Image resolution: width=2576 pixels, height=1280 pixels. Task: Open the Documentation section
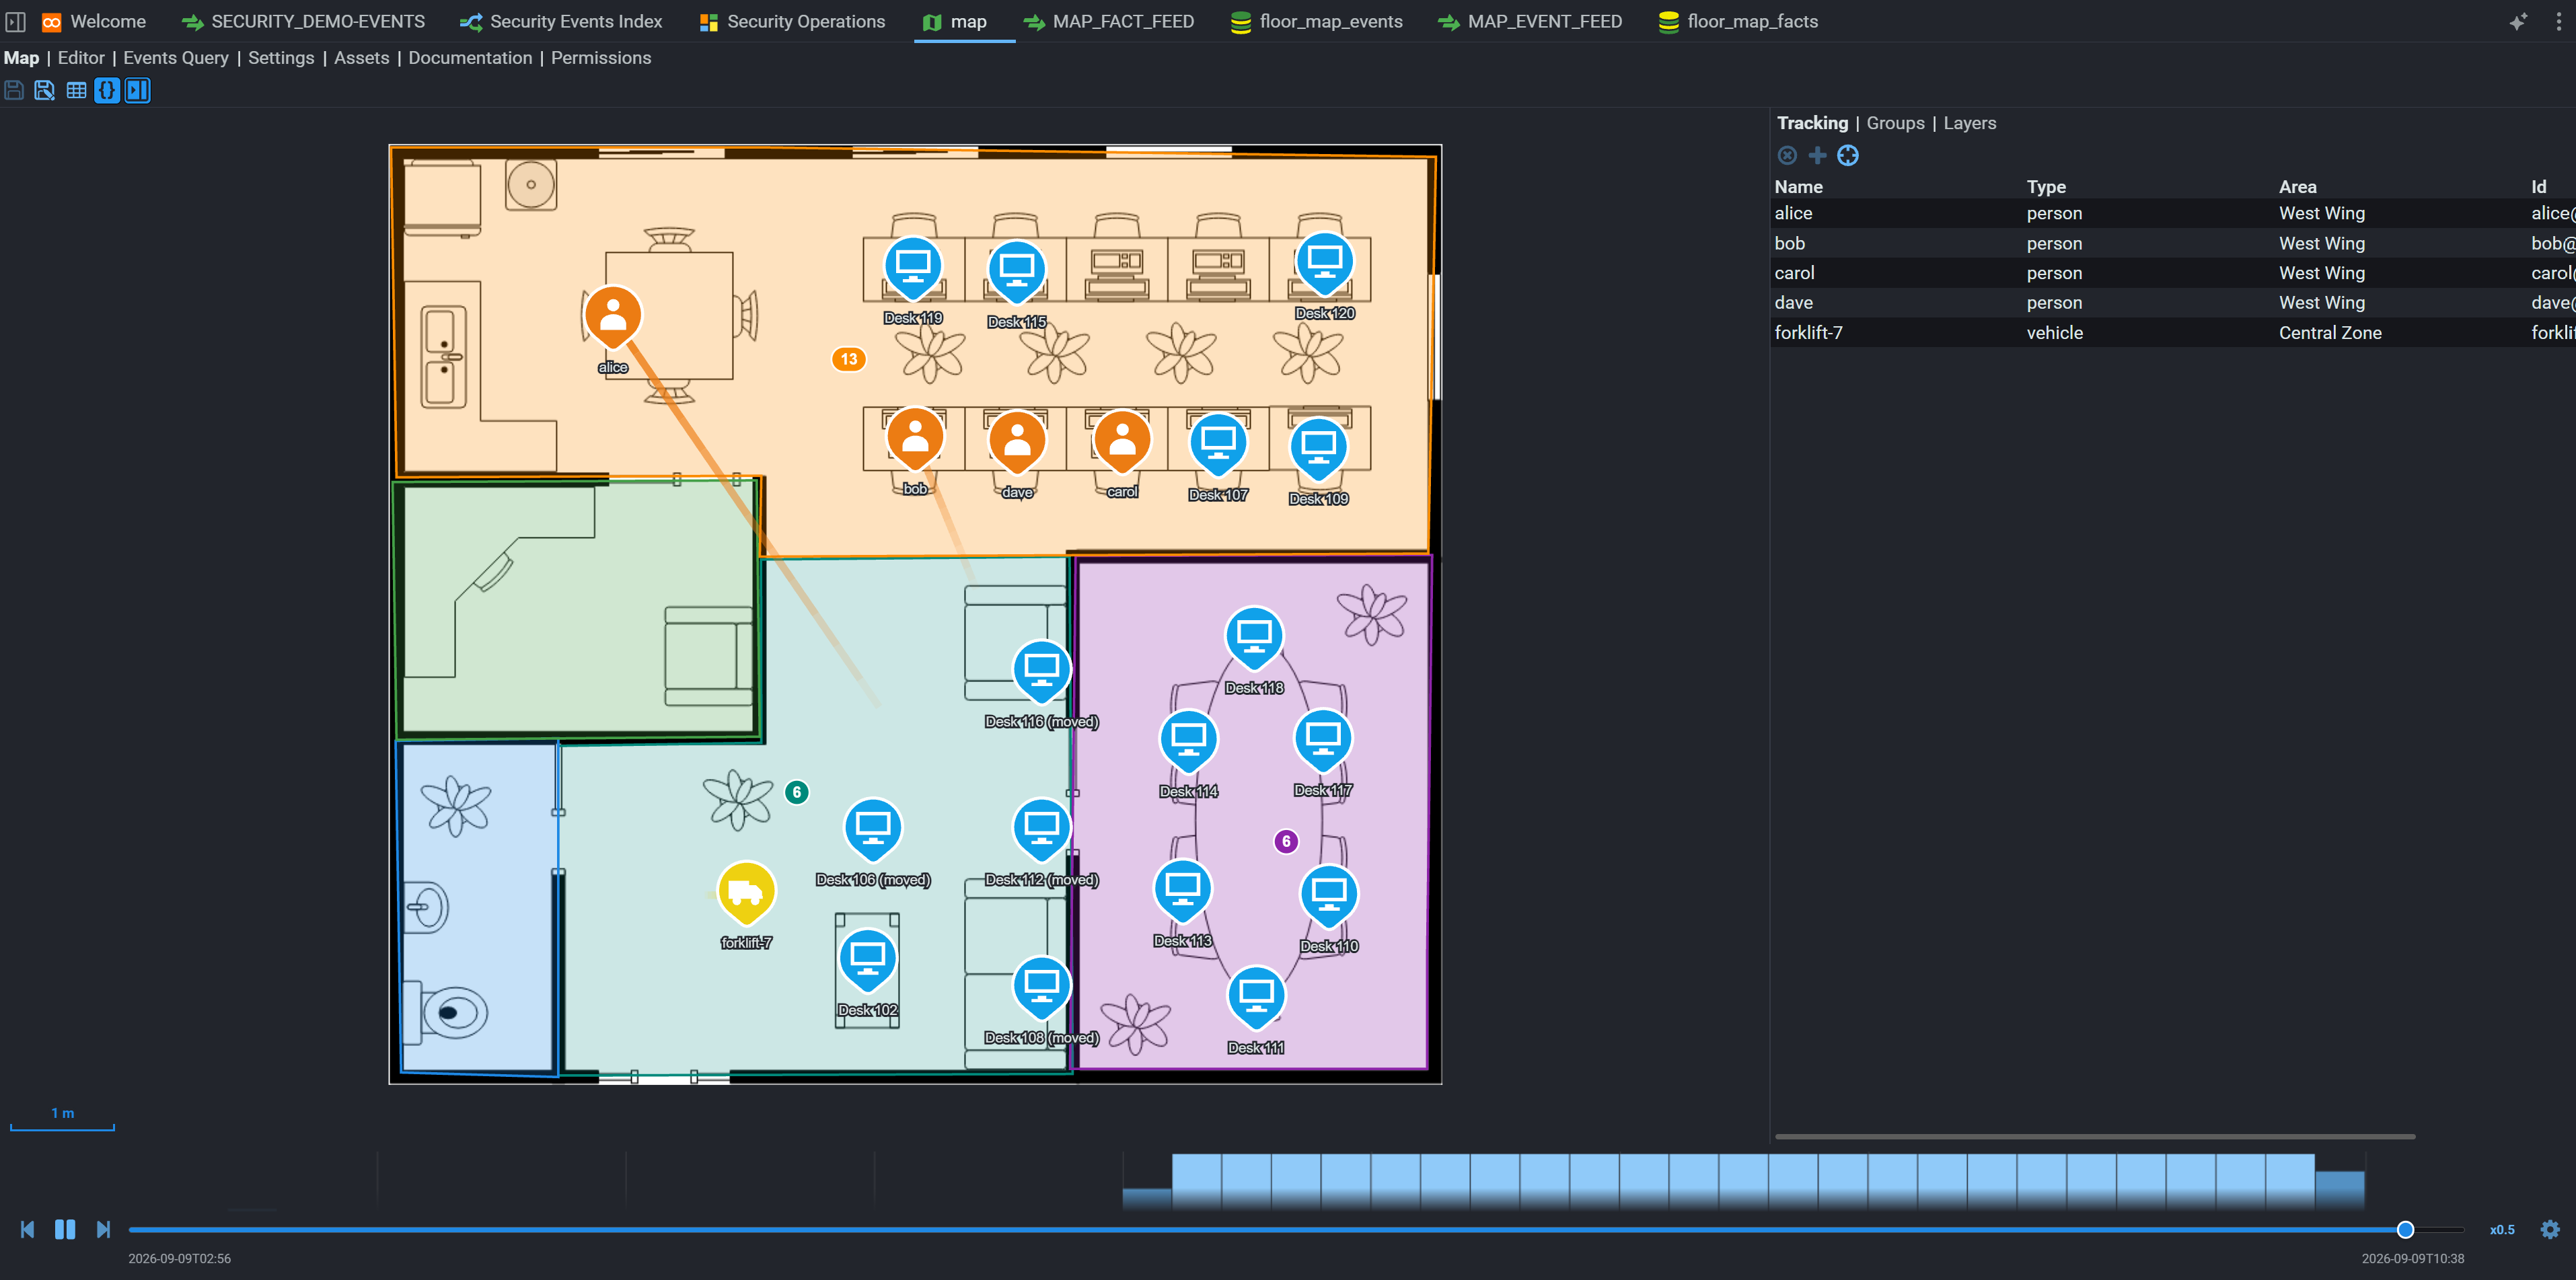[x=470, y=58]
